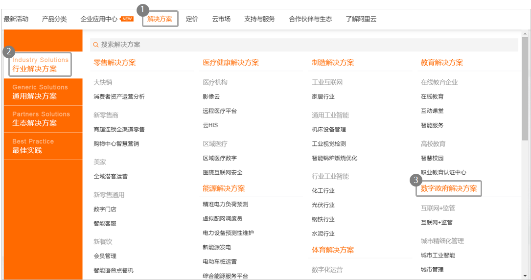Click 医院互联网安全 link
Image resolution: width=531 pixels, height=280 pixels.
223,172
